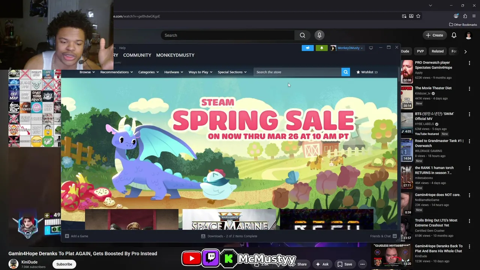Open the browser hamburger menu
480x270 pixels.
click(x=474, y=16)
